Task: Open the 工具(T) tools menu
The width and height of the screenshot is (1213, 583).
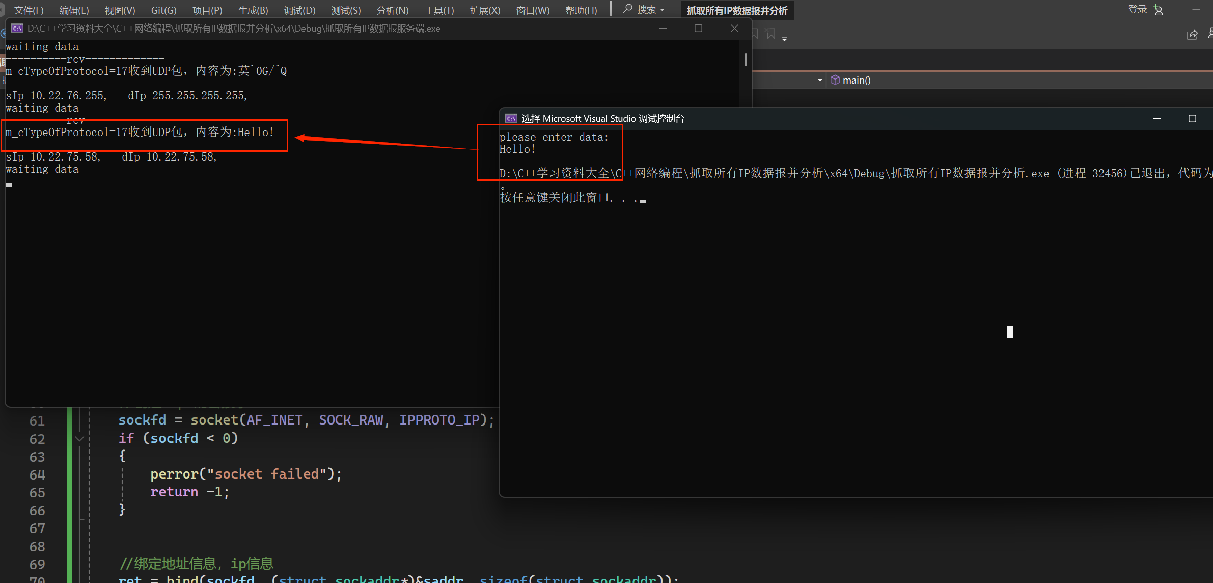Action: click(439, 10)
